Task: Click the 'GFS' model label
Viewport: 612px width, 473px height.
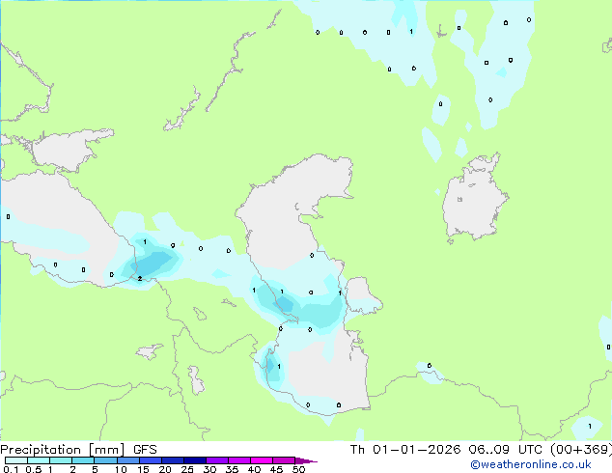Action: (x=145, y=450)
